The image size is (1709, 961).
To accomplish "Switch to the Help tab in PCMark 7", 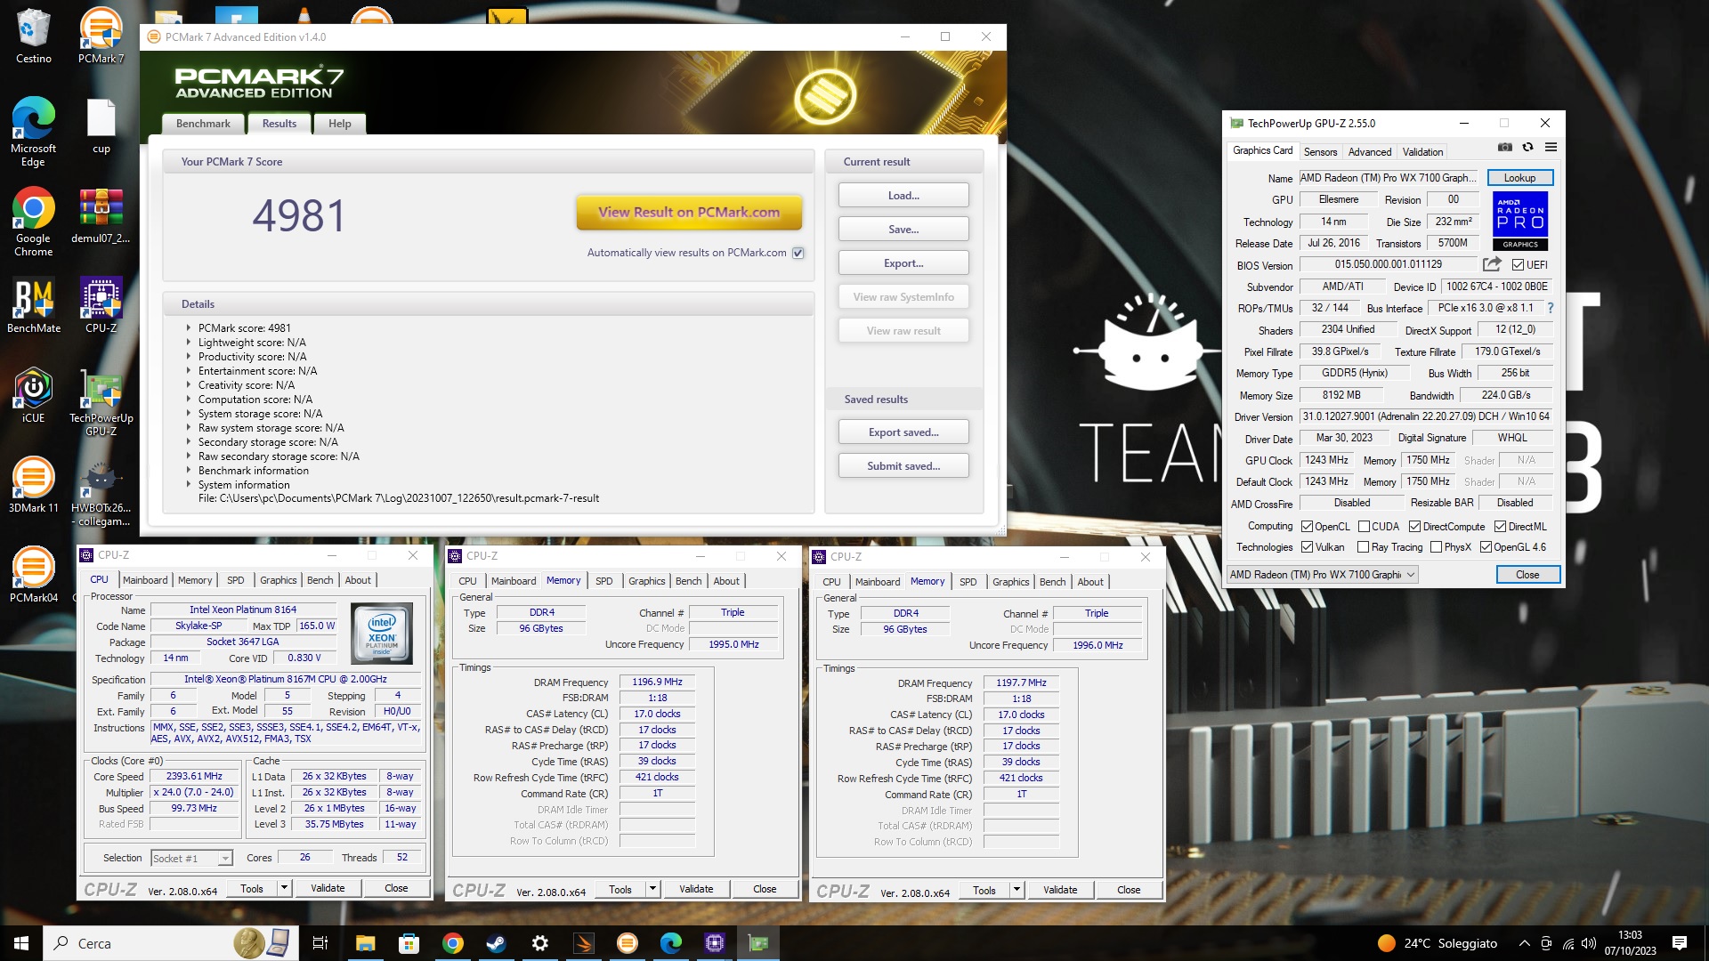I will (x=339, y=124).
